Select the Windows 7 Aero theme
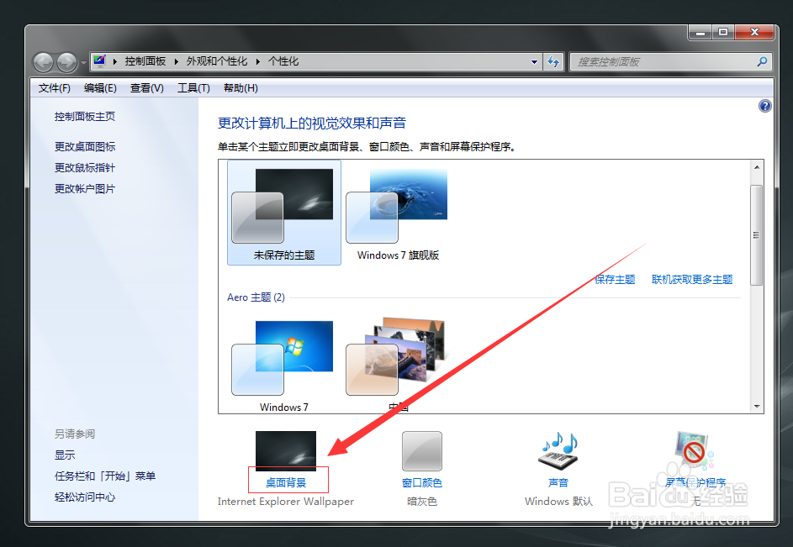This screenshot has height=547, width=793. click(x=283, y=365)
